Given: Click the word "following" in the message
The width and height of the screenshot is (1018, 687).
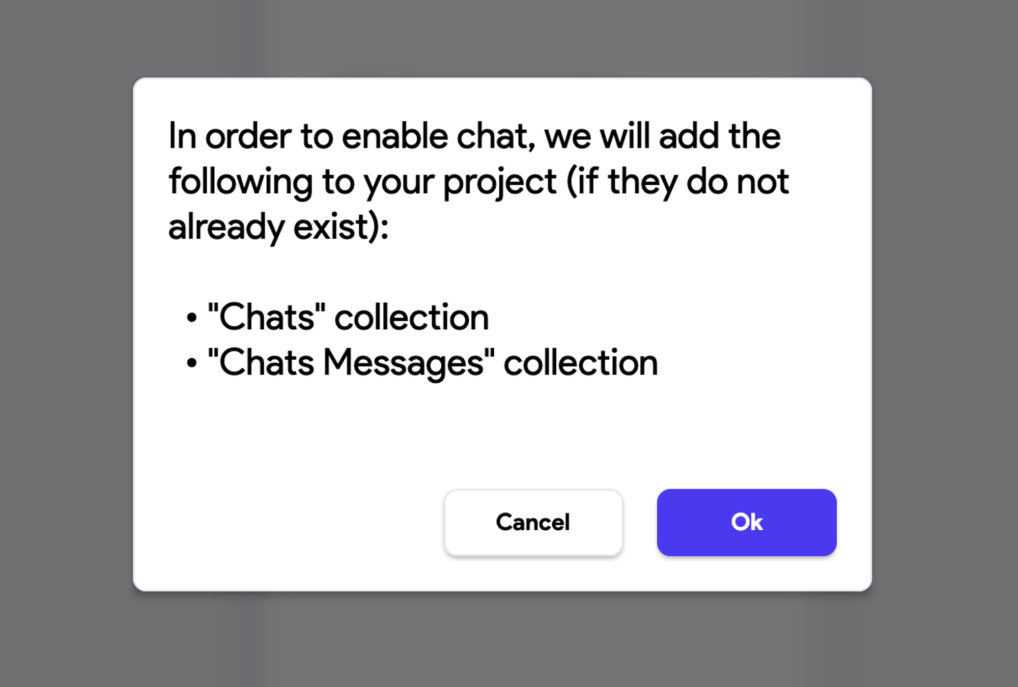Looking at the screenshot, I should [x=240, y=182].
